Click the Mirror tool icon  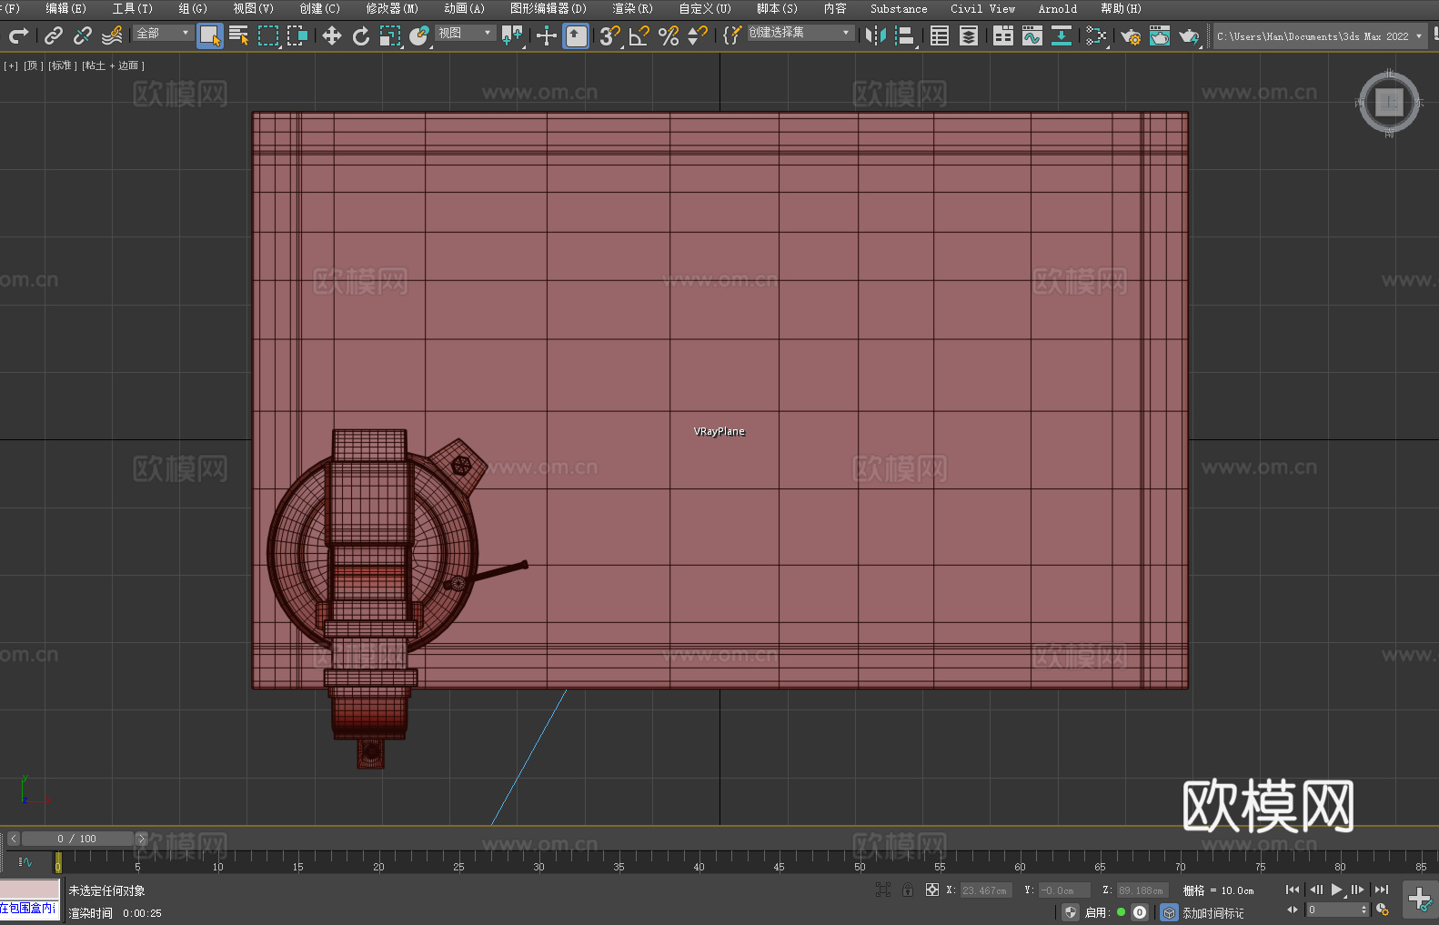tap(876, 35)
